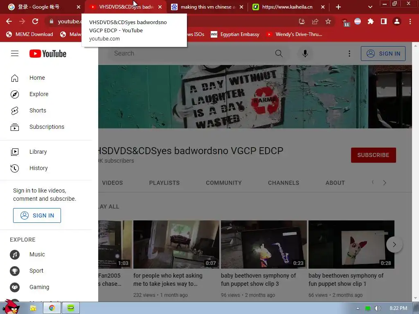Image resolution: width=419 pixels, height=314 pixels.
Task: Open the channel CHANNELS tab
Action: 284,183
